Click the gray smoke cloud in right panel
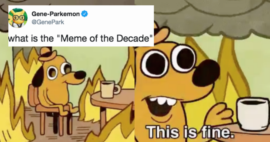270x142 pixels. pyautogui.click(x=212, y=18)
